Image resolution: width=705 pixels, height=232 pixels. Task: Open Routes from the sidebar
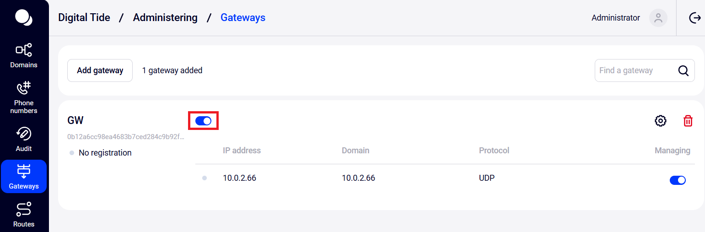24,215
